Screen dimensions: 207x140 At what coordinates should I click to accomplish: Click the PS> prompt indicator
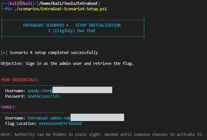pyautogui.click(x=9, y=9)
